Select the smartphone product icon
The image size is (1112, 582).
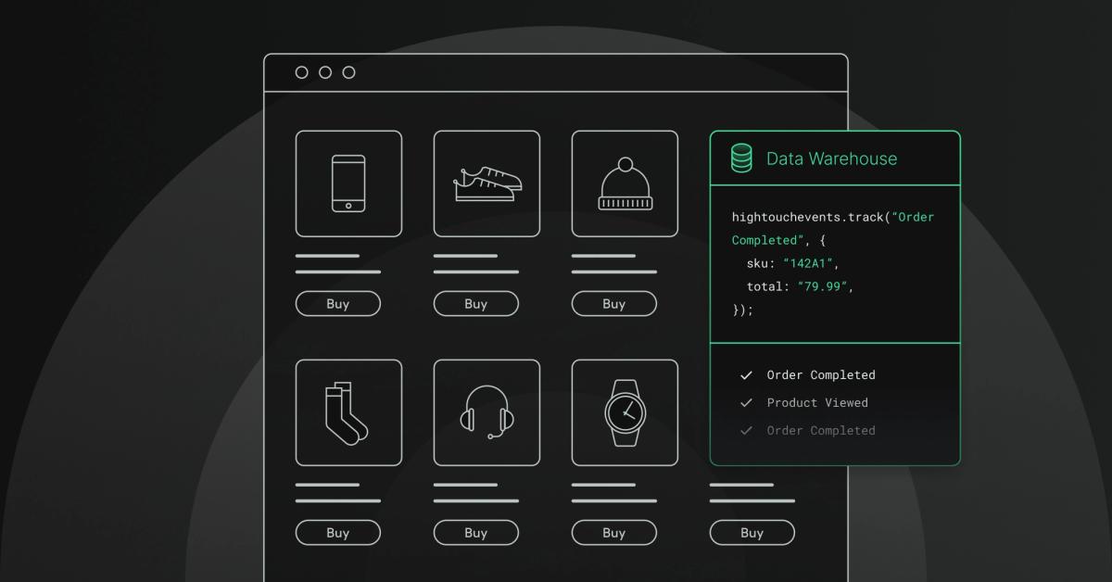pyautogui.click(x=349, y=183)
